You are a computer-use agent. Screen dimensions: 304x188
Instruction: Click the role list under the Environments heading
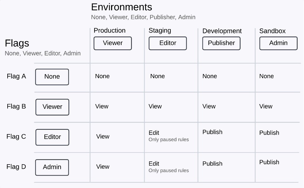[143, 17]
